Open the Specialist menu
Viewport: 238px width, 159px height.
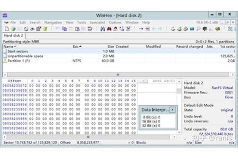[x=97, y=22]
